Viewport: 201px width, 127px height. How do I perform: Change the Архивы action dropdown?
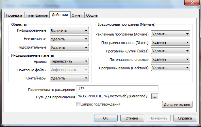click(69, 61)
